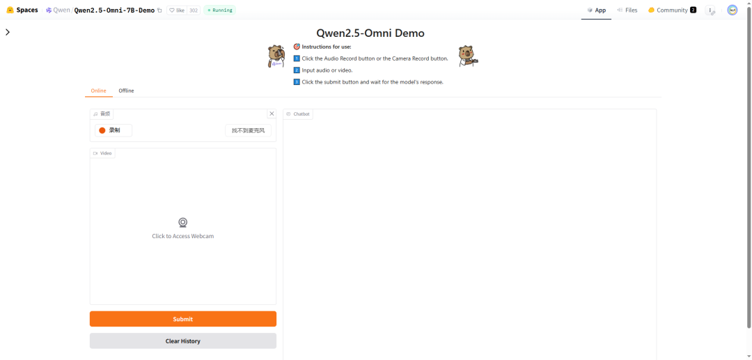Image resolution: width=752 pixels, height=360 pixels.
Task: Switch to the App tab
Action: 596,10
